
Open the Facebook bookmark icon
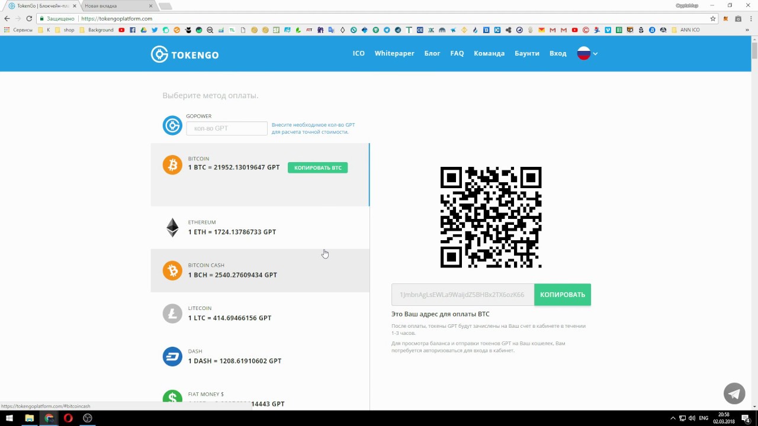click(x=133, y=30)
